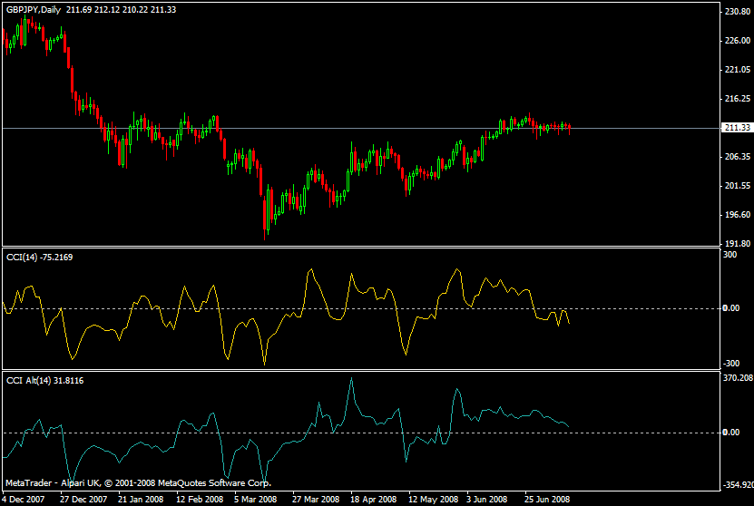Click the current price tag 211.33
Image resolution: width=754 pixels, height=506 pixels.
click(x=737, y=128)
